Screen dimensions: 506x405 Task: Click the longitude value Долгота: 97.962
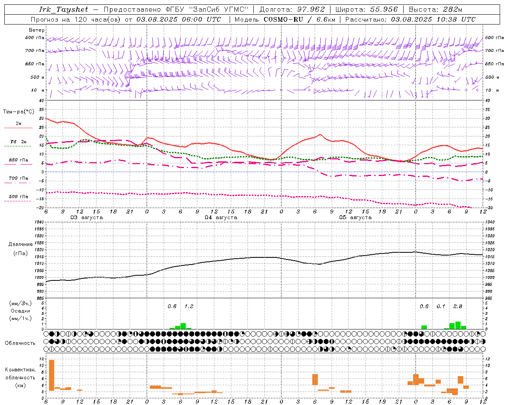292,9
